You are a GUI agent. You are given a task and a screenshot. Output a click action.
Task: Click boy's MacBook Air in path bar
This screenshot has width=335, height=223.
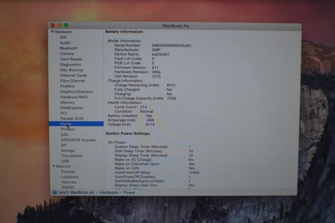[77, 192]
